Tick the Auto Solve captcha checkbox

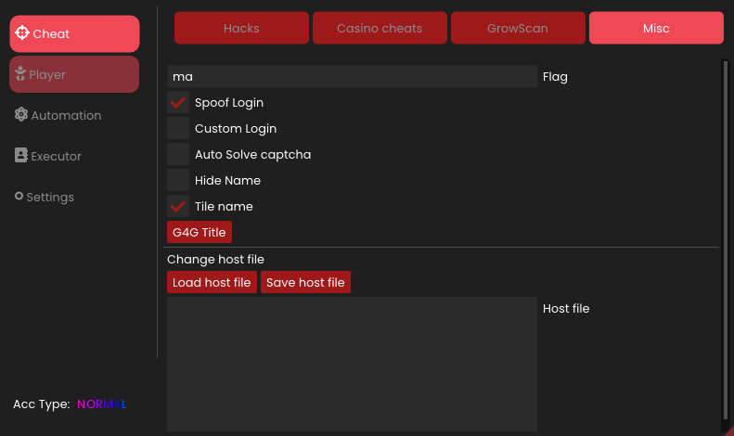pos(178,154)
